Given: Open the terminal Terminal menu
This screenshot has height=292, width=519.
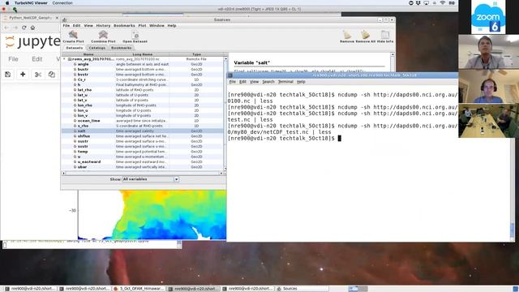Looking at the screenshot, I should click(x=285, y=82).
